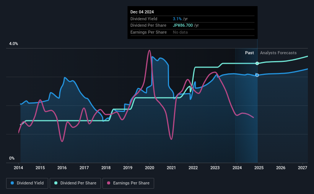
Task: Click the 2021 x-axis label
Action: click(171, 168)
